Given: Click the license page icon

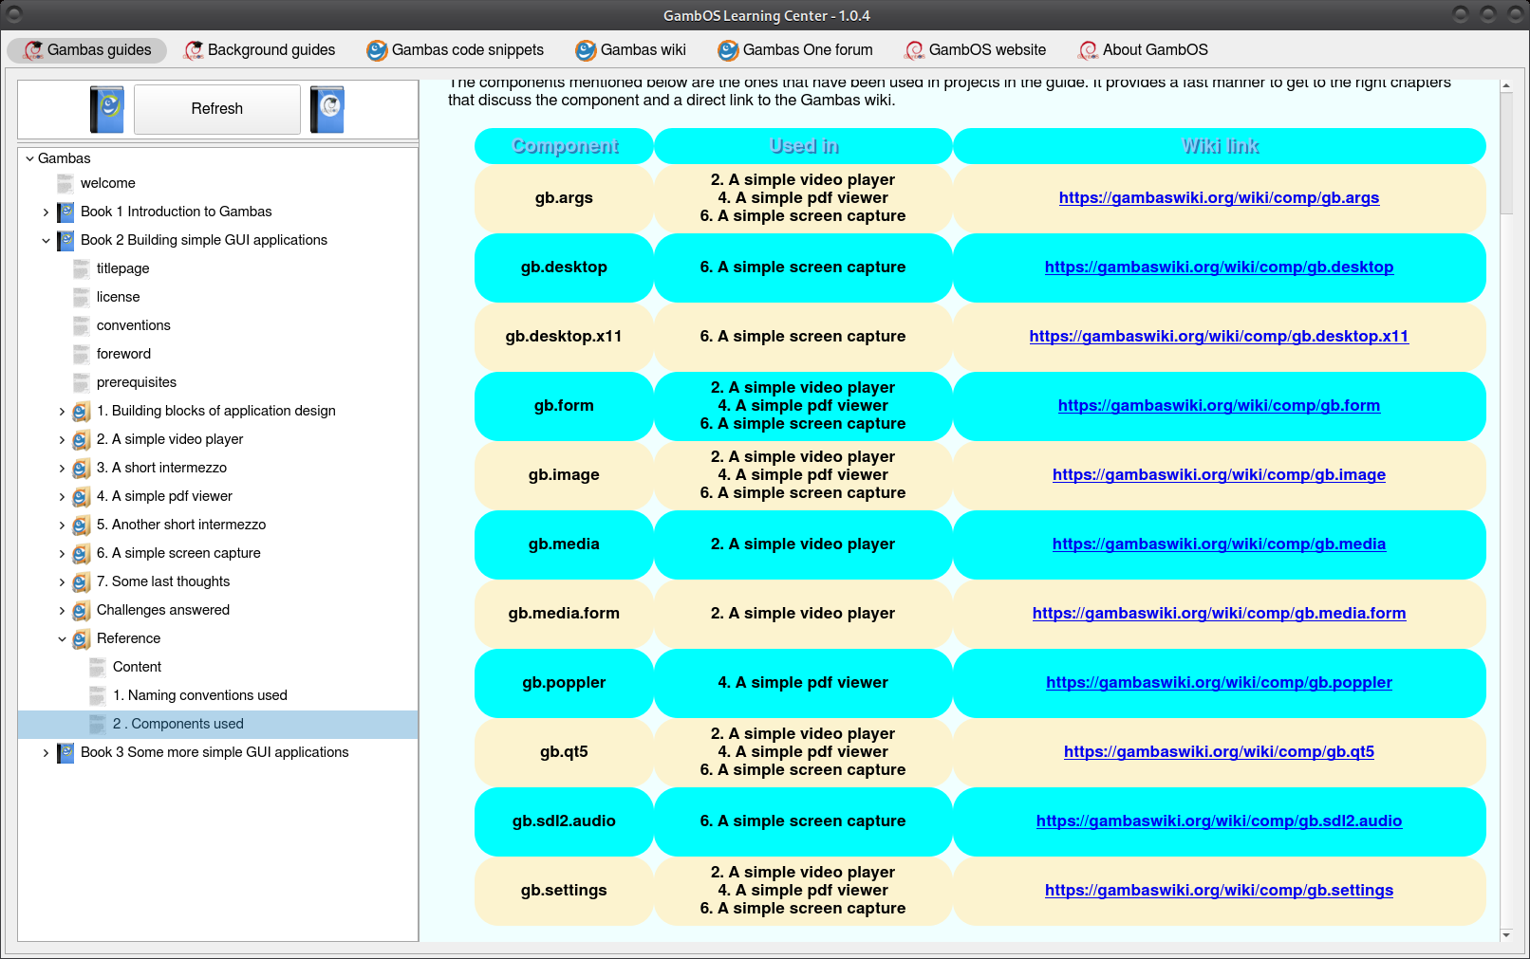Looking at the screenshot, I should (x=82, y=297).
